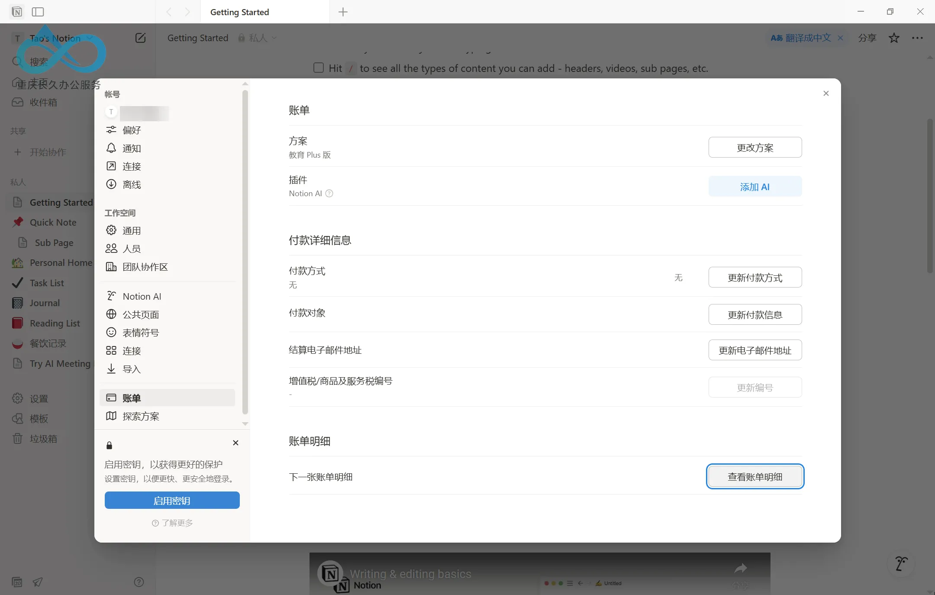Expand the 私人 privacy dropdown in breadcrumb
Screen dimensions: 935x595
pyautogui.click(x=257, y=38)
